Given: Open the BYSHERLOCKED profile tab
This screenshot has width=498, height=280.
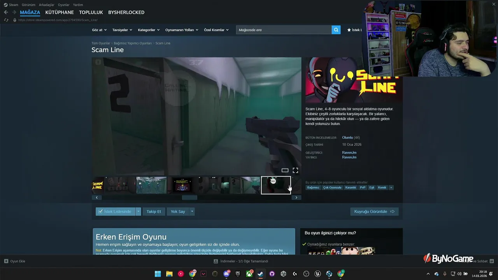Looking at the screenshot, I should click(126, 12).
